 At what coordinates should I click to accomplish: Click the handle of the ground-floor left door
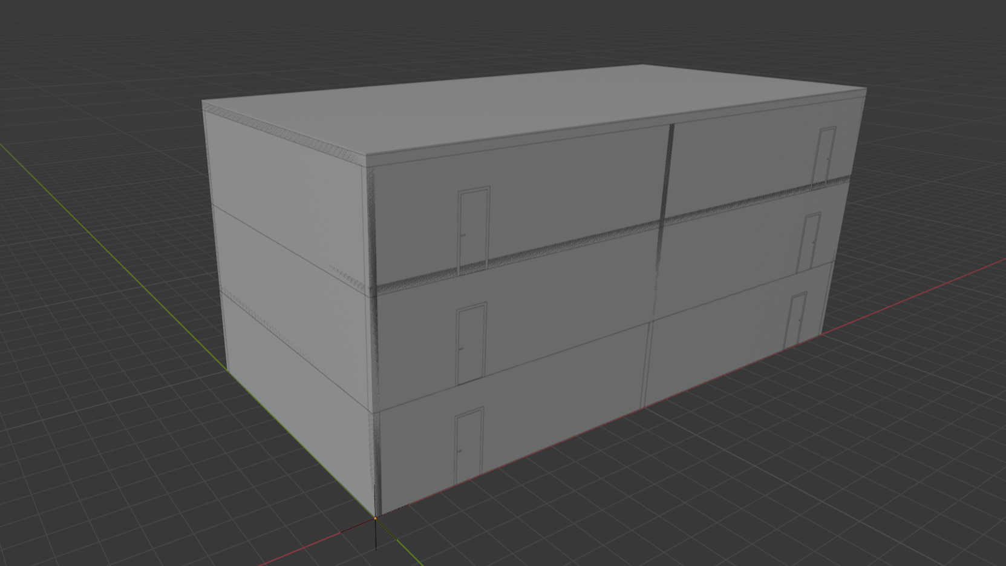(x=459, y=451)
